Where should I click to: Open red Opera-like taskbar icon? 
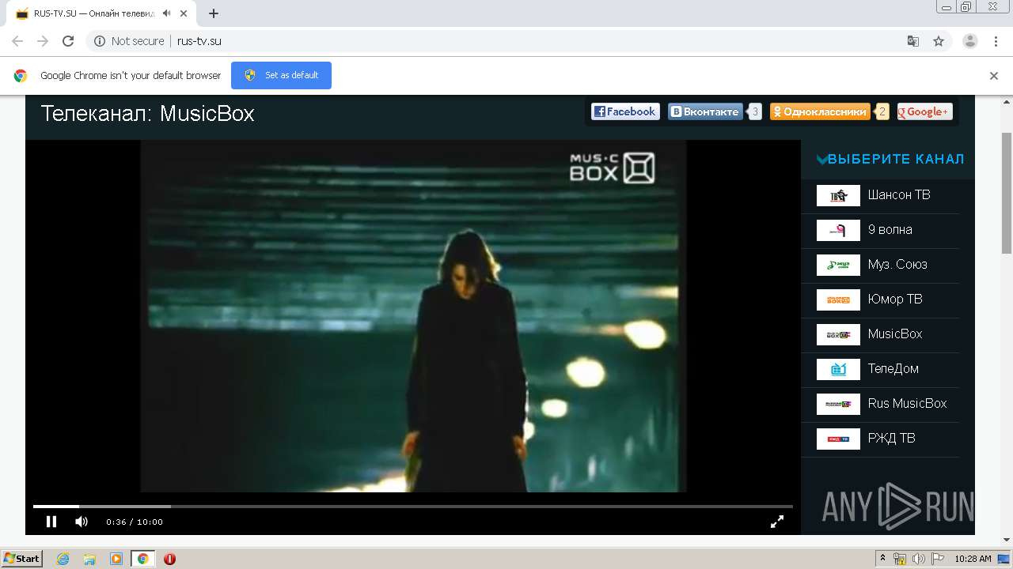pos(169,559)
